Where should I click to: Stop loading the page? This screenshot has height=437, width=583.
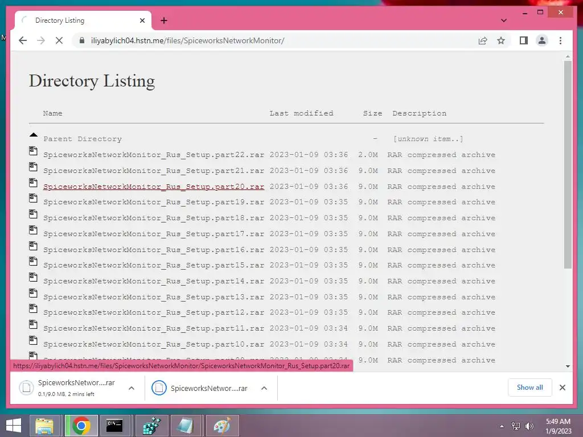point(59,40)
